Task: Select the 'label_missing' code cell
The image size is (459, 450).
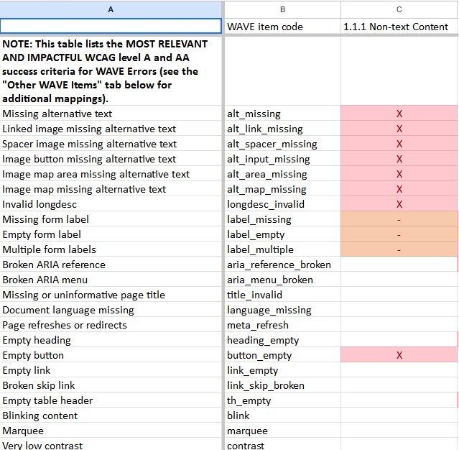Action: click(282, 219)
